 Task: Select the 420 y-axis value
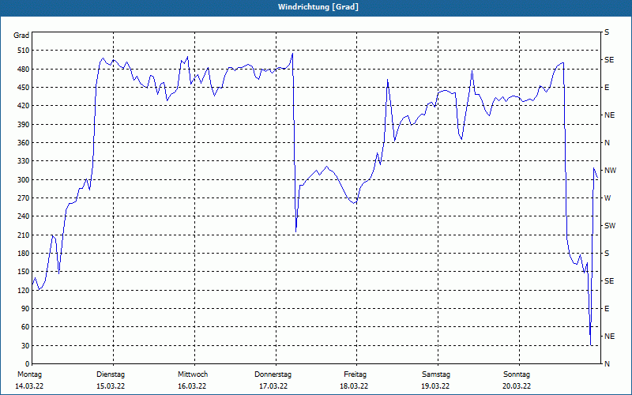(24, 106)
